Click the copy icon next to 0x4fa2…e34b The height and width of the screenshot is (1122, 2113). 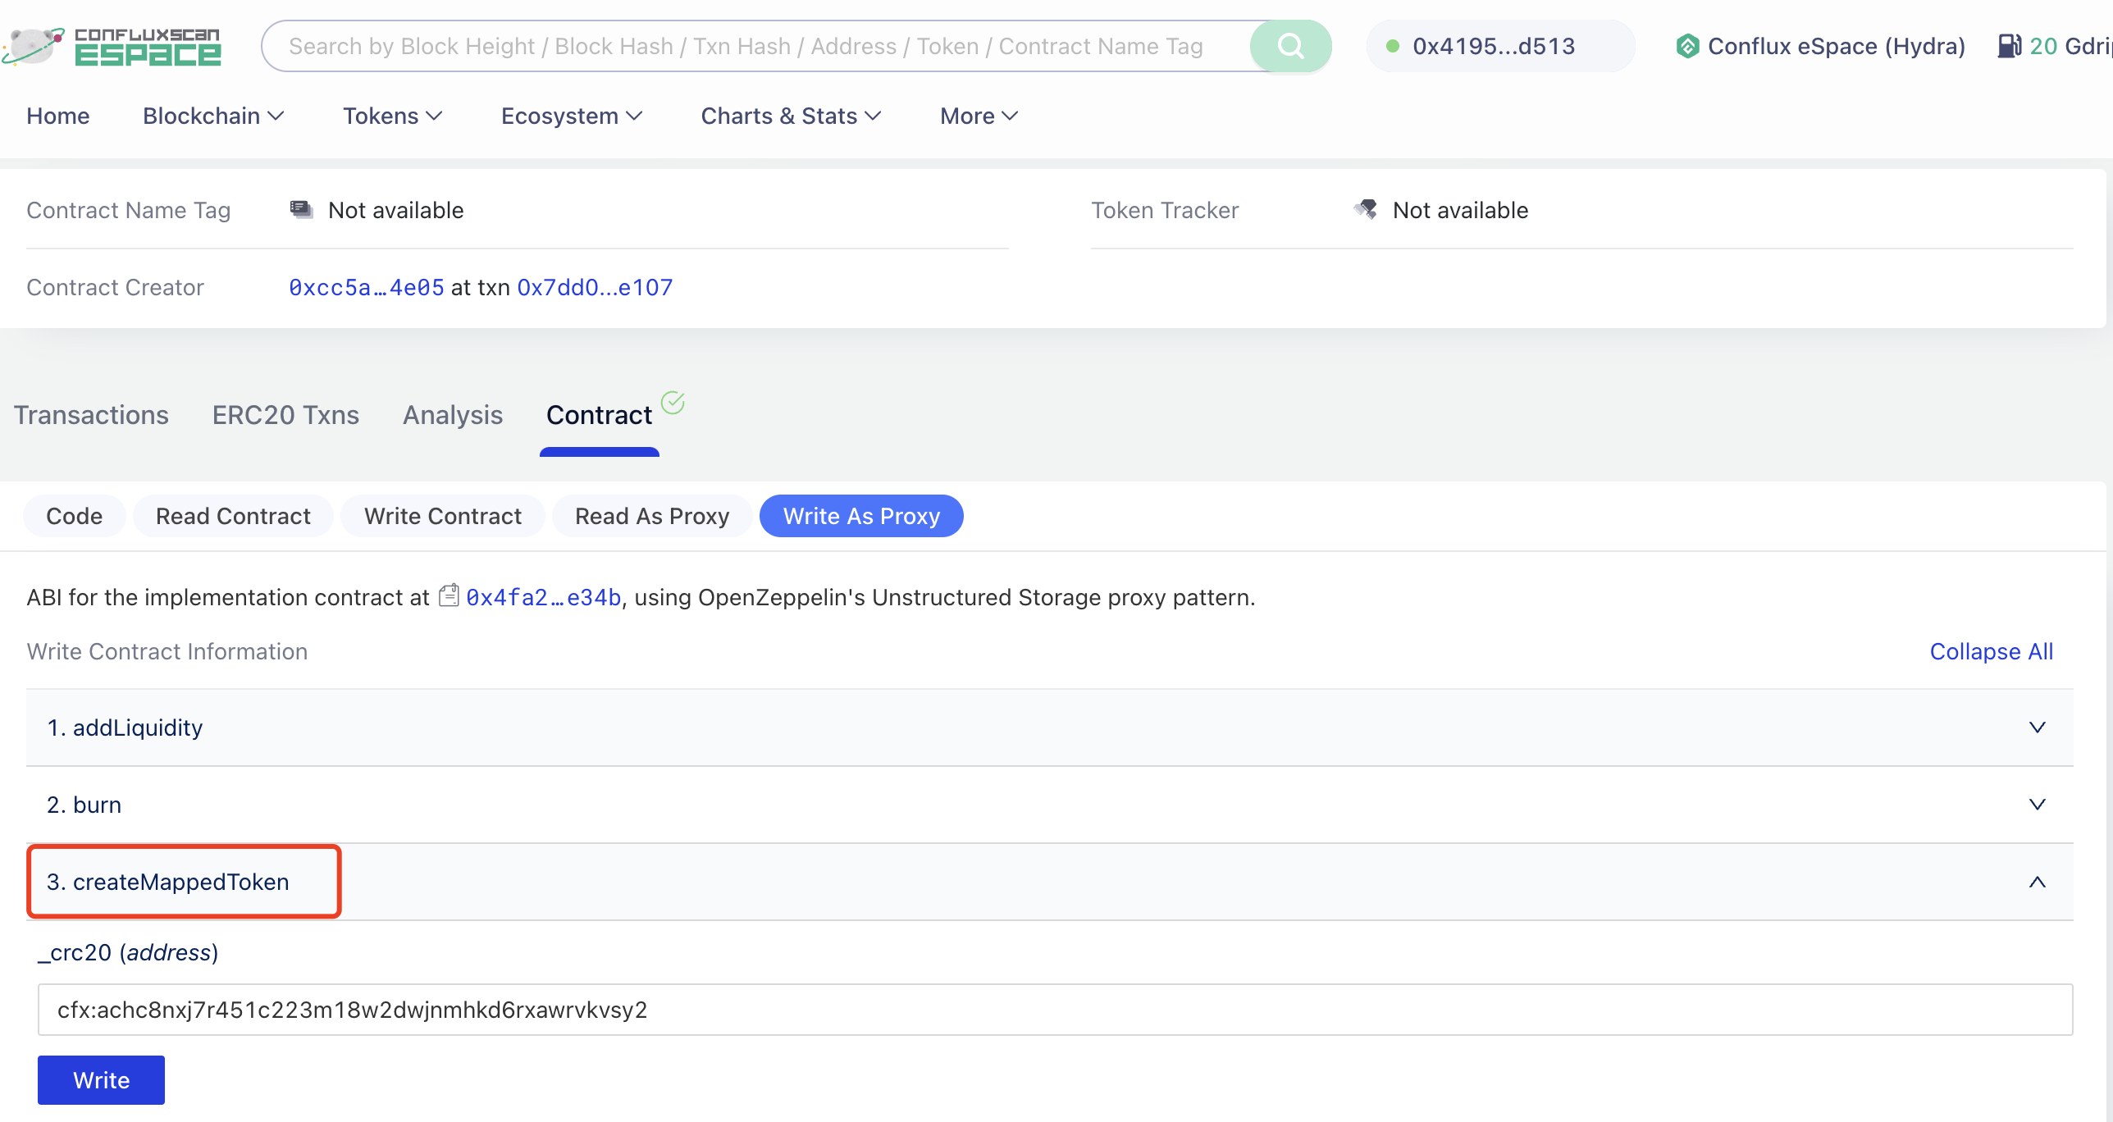450,596
